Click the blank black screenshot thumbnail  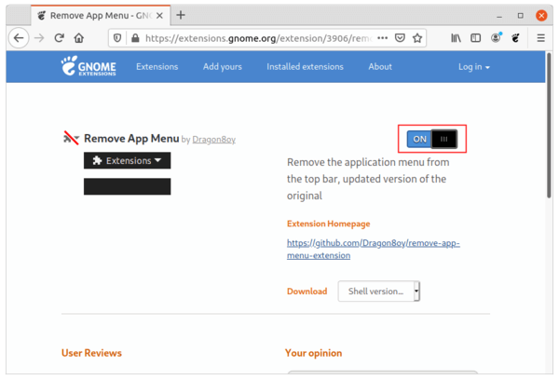[128, 186]
